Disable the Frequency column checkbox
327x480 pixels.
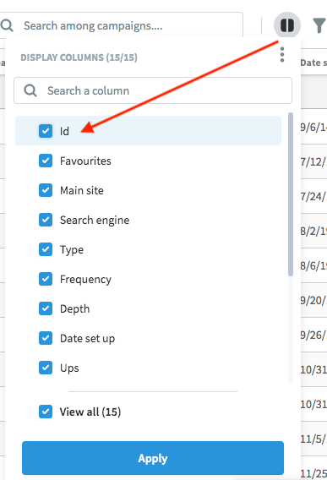46,279
